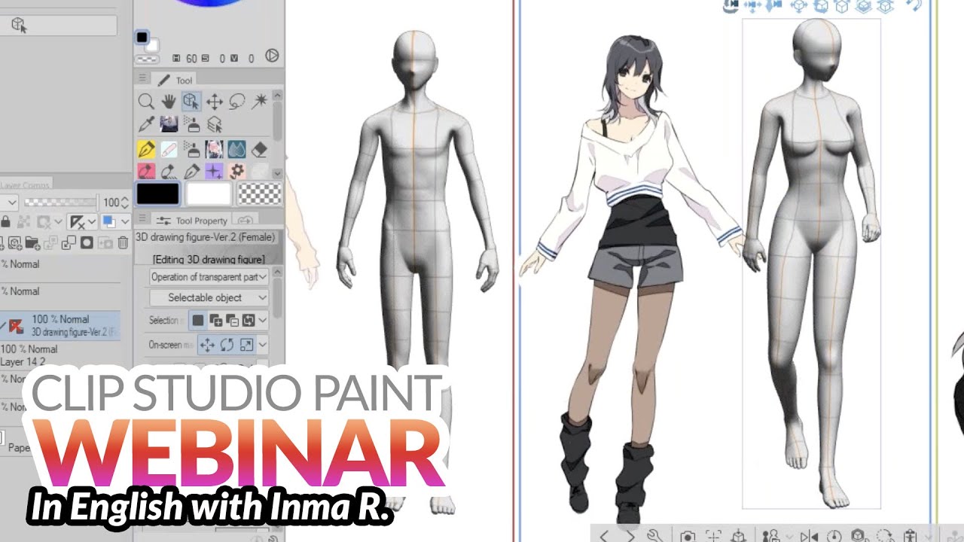Adjust opacity 100 stepper arrows
The height and width of the screenshot is (542, 964).
coord(124,202)
